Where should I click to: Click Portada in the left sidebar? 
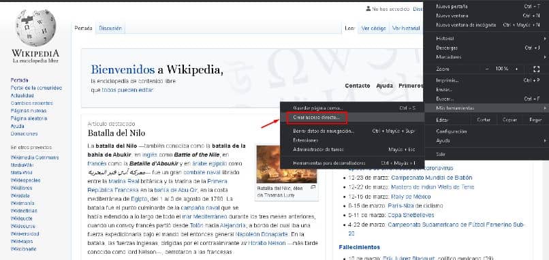[x=19, y=80]
